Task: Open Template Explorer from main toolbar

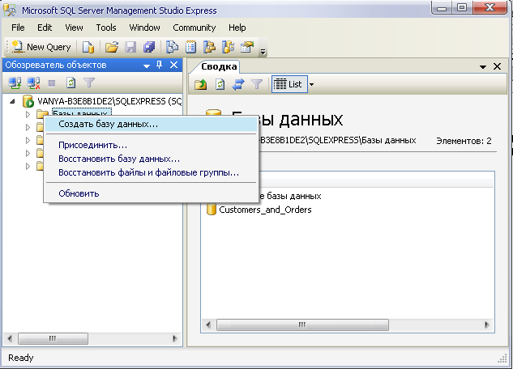Action: (229, 47)
